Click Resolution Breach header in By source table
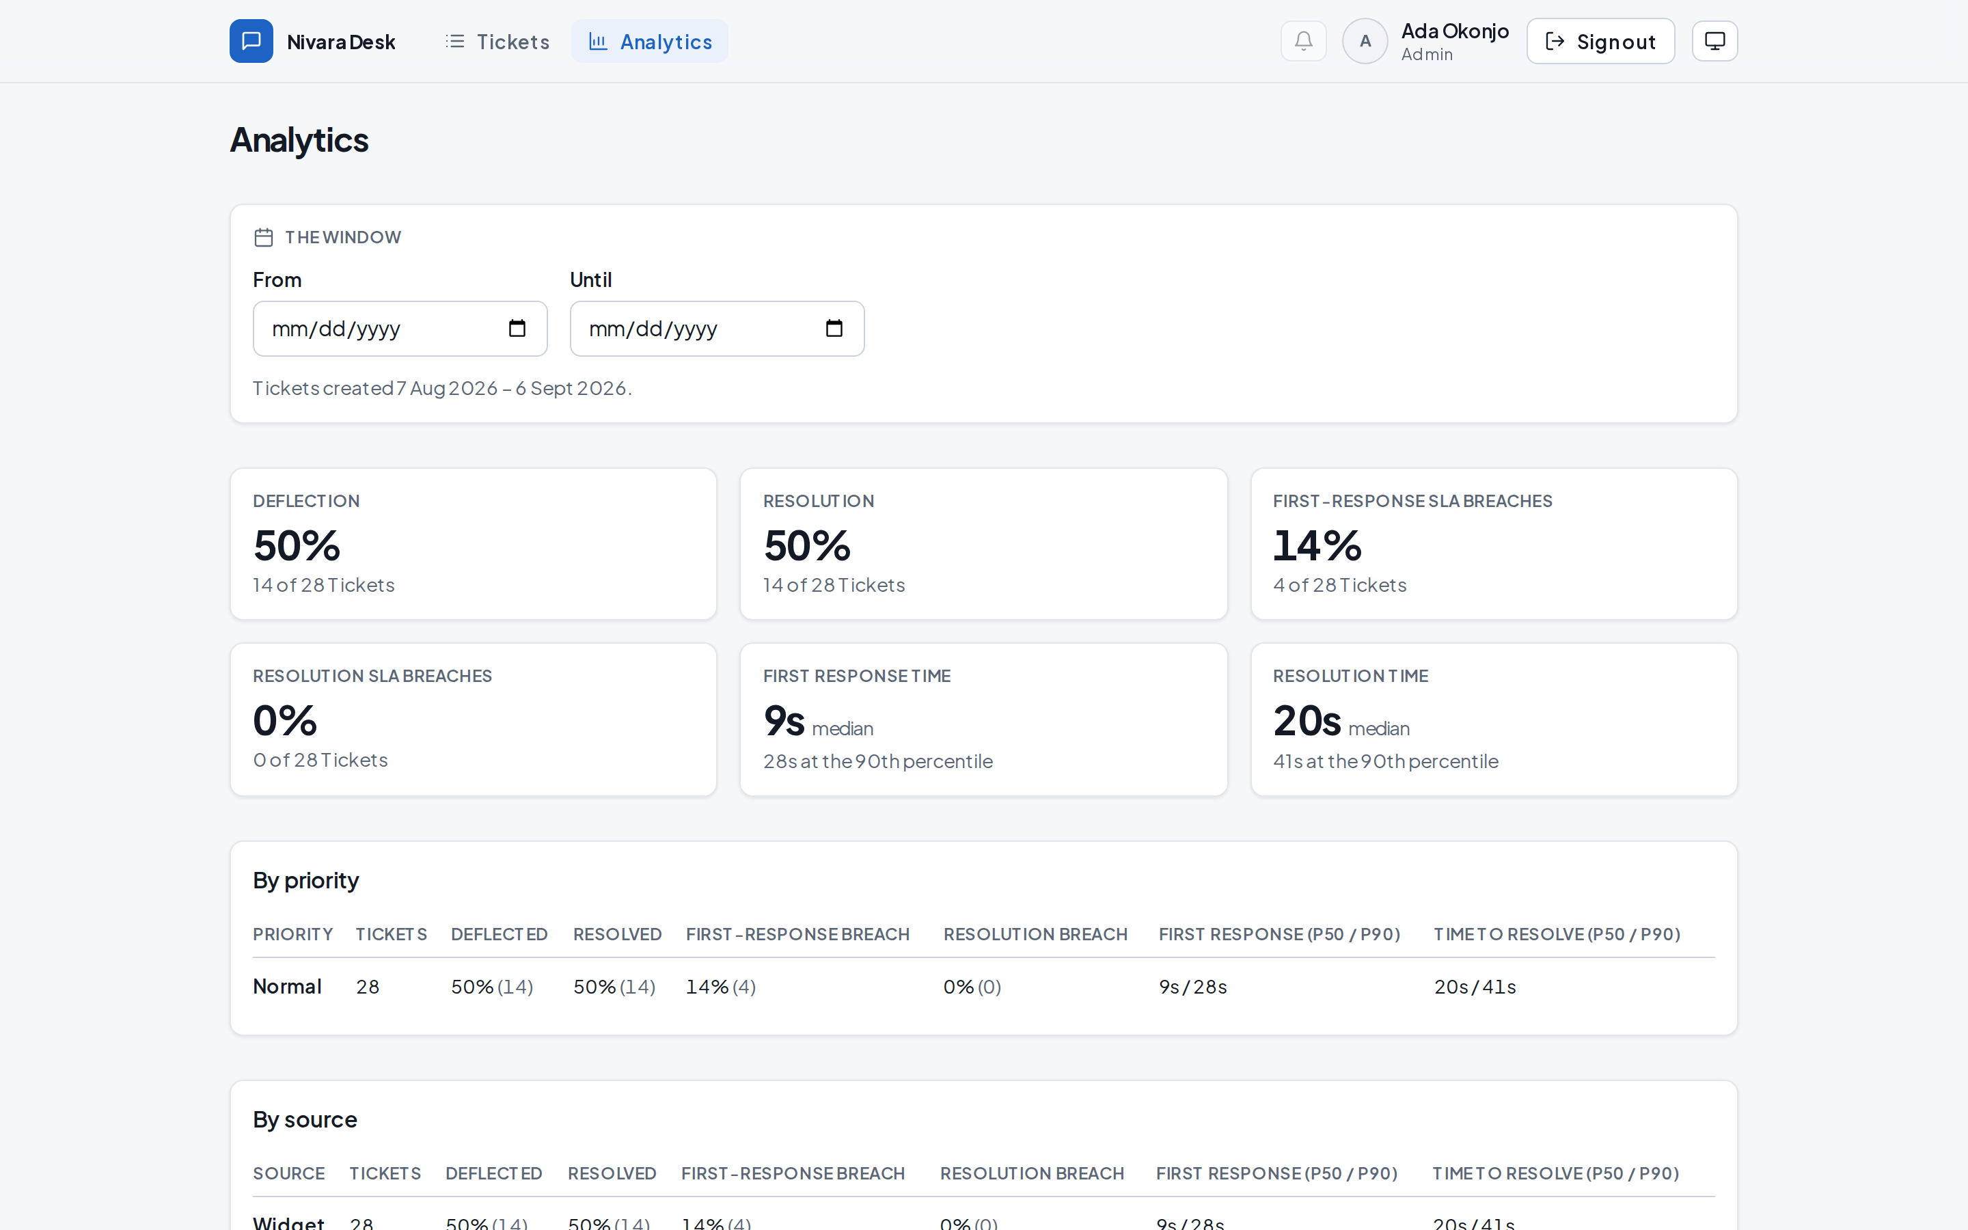Screen dimensions: 1968x1230 click(1032, 1173)
